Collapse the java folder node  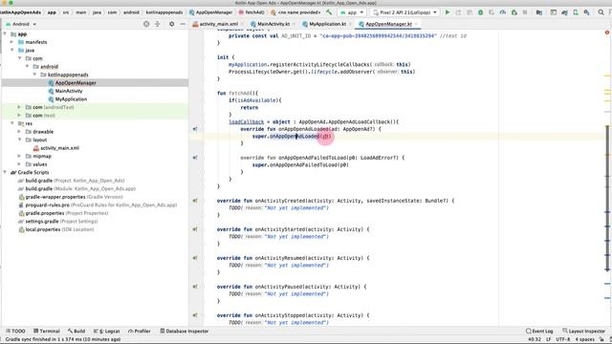click(12, 50)
